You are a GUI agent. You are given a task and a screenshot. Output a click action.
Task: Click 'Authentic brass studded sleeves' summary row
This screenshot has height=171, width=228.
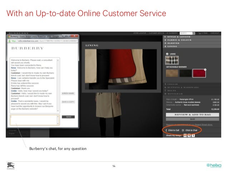tap(193, 102)
